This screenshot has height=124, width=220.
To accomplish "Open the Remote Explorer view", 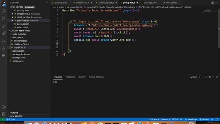I will (4, 41).
